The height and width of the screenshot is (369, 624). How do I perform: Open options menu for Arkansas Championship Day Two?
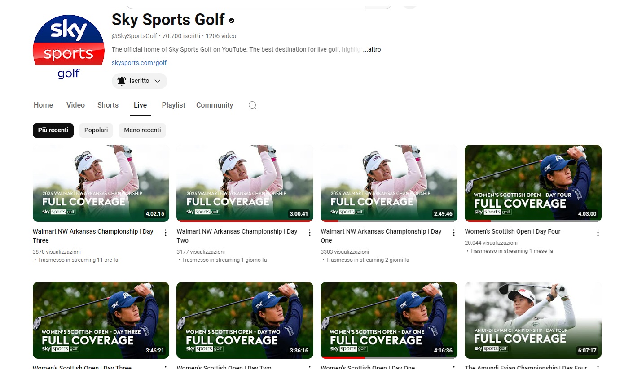coord(309,233)
